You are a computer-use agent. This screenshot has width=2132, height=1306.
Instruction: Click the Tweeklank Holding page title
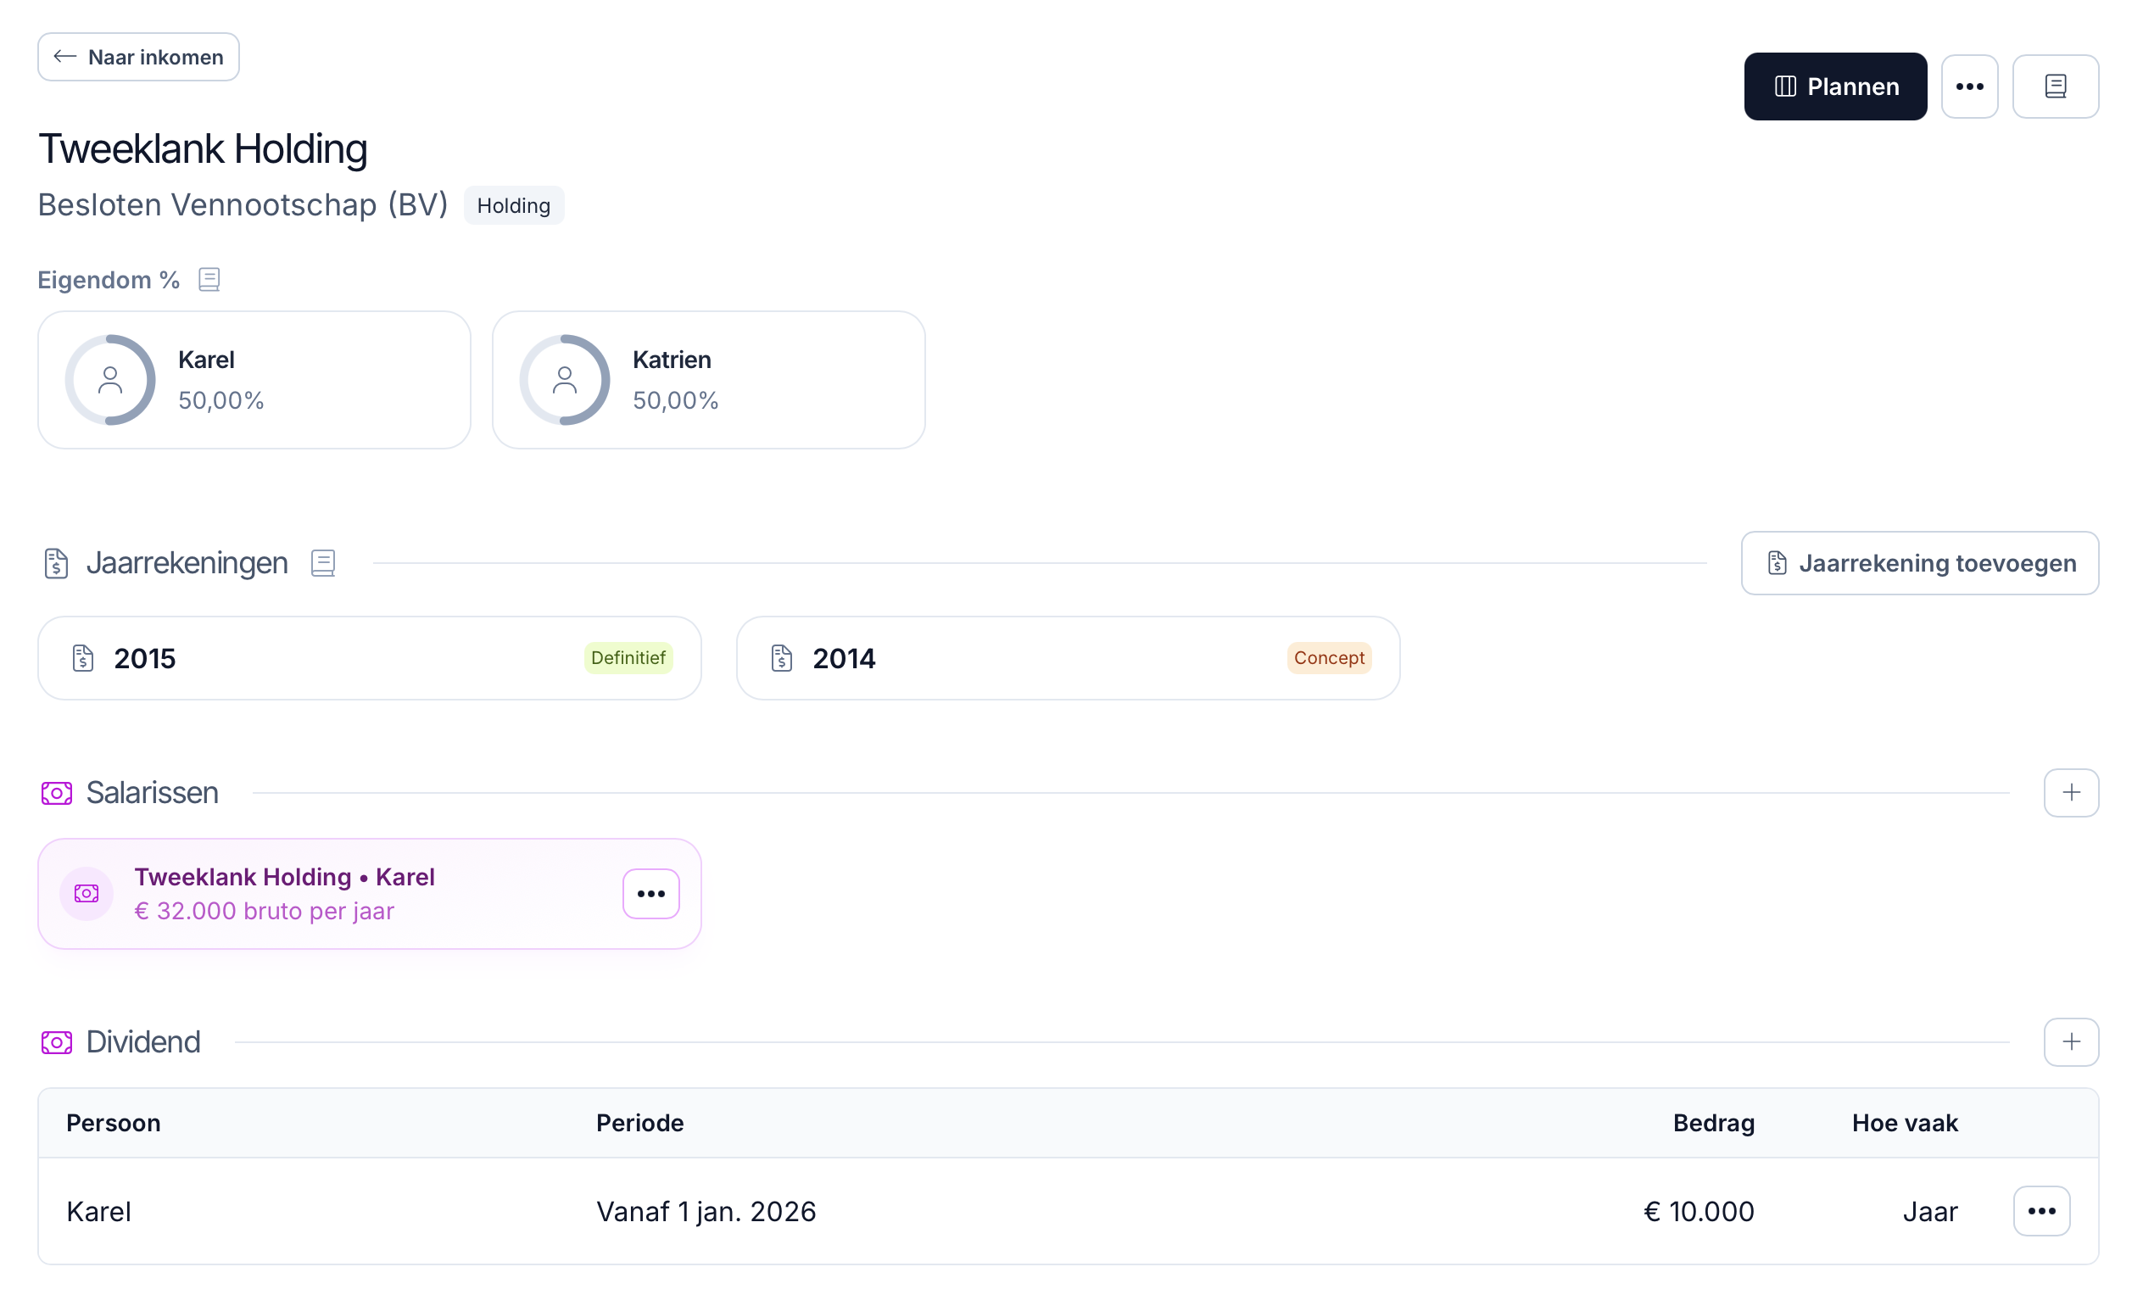pos(204,149)
